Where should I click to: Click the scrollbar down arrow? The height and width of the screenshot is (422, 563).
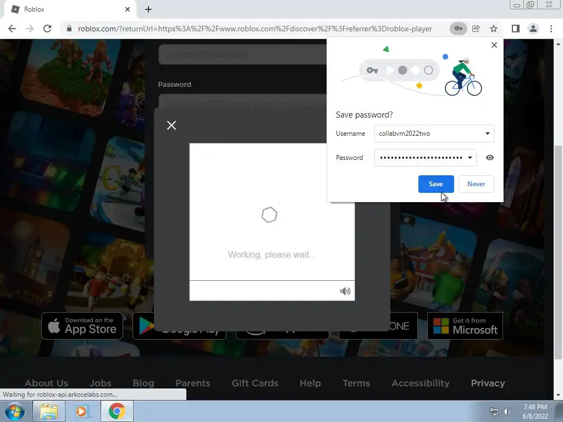click(558, 395)
